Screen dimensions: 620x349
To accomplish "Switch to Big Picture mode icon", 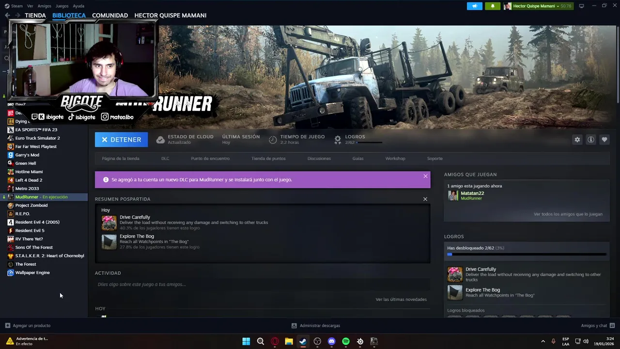I will (581, 6).
